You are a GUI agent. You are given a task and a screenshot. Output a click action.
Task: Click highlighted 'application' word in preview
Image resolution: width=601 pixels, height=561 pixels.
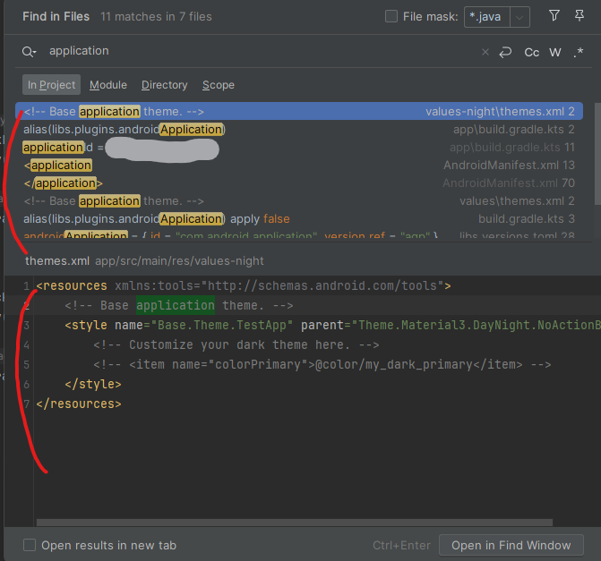tap(176, 306)
